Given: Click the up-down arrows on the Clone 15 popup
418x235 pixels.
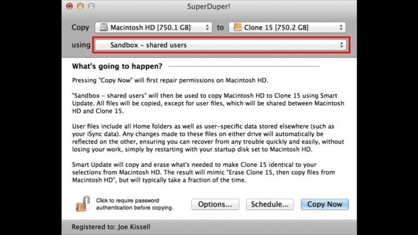Looking at the screenshot, I should (x=341, y=28).
